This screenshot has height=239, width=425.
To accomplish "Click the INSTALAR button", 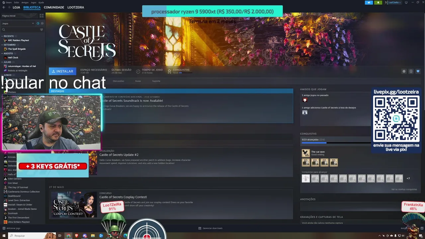I will [62, 71].
